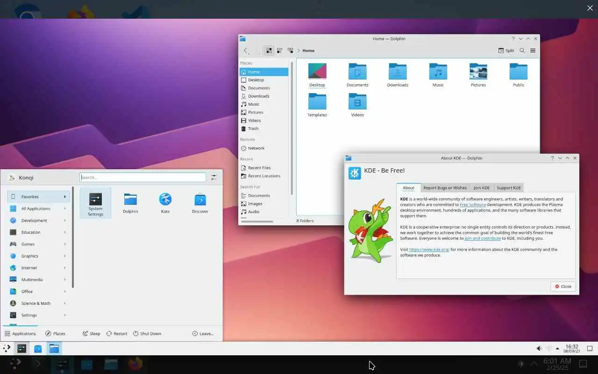Image resolution: width=598 pixels, height=374 pixels.
Task: Open Dolphin's search magnifier icon
Action: [522, 50]
